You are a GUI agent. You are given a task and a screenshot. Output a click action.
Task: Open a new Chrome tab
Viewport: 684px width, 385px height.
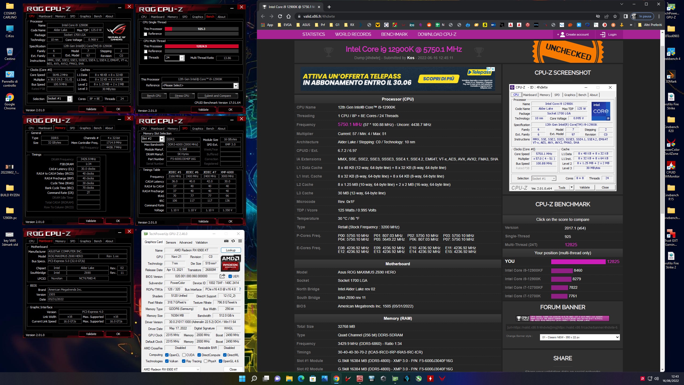click(329, 7)
